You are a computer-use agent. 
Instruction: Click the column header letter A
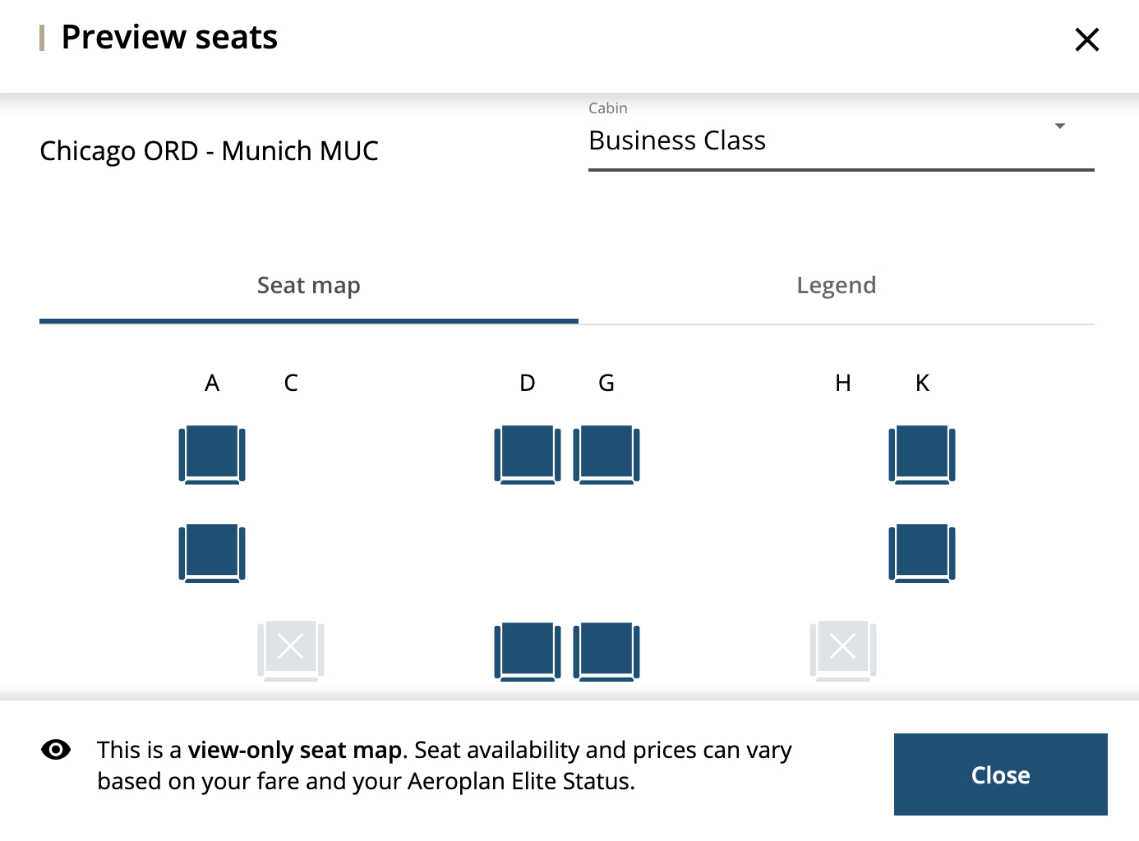[211, 382]
